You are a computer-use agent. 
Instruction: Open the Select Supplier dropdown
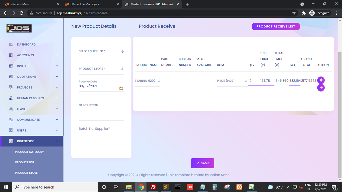click(x=101, y=51)
